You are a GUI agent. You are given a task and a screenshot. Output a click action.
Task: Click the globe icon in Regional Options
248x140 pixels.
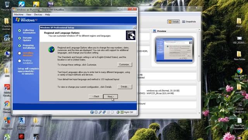click(51, 49)
